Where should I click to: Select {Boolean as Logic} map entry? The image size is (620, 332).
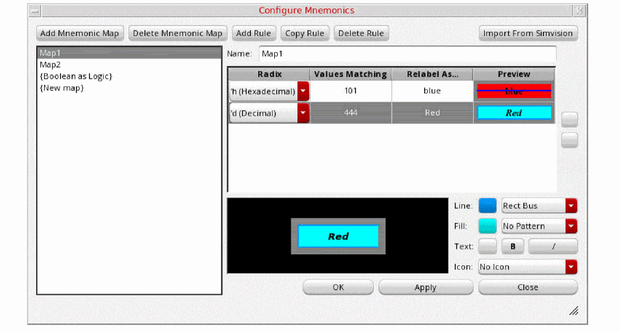coord(76,76)
